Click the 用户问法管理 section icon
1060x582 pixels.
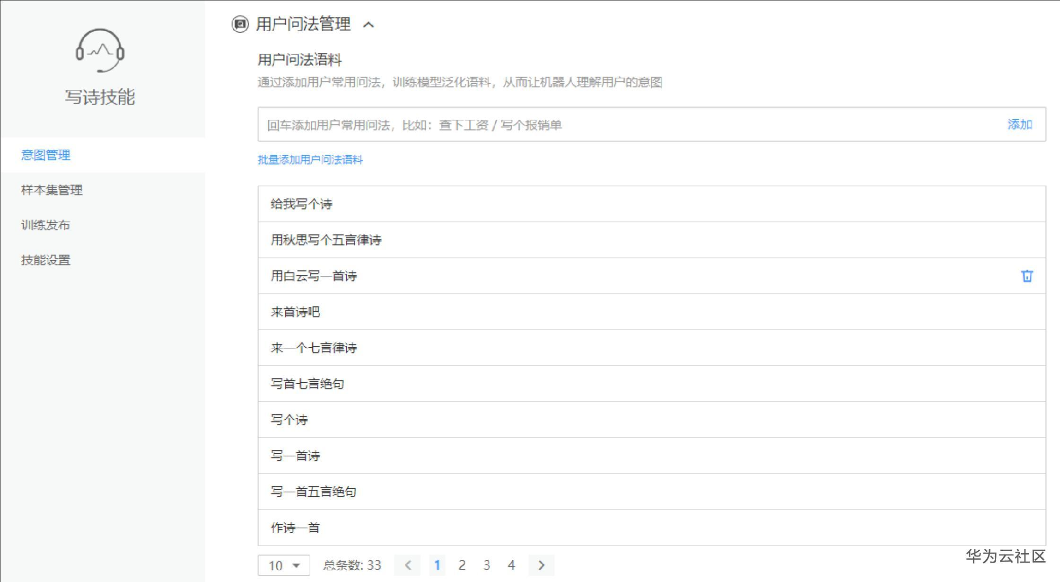240,24
